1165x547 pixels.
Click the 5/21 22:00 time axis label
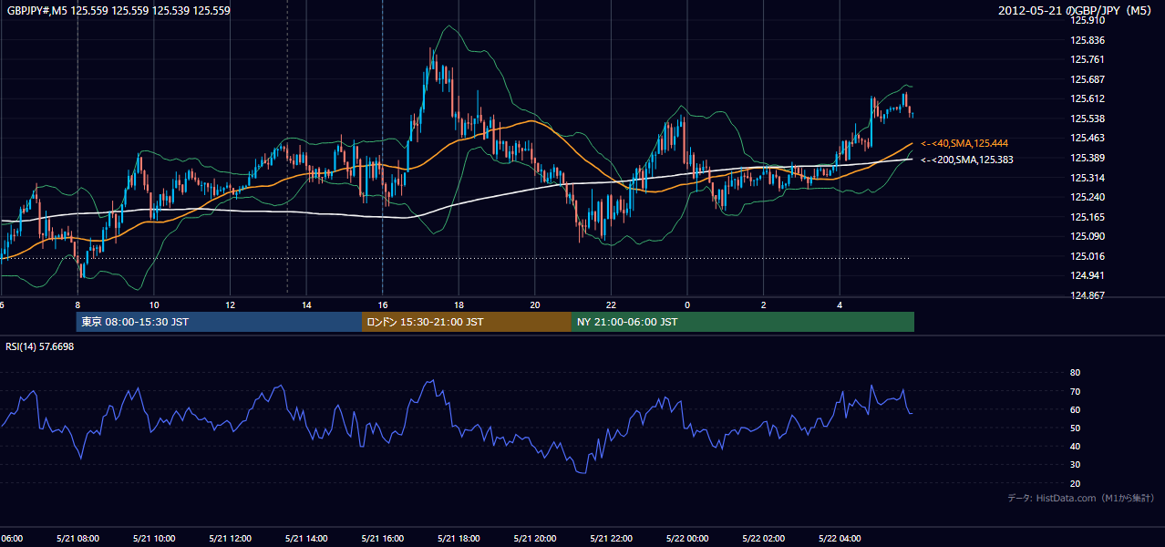611,538
